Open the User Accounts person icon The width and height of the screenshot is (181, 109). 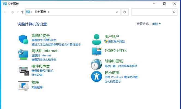tap(96, 39)
